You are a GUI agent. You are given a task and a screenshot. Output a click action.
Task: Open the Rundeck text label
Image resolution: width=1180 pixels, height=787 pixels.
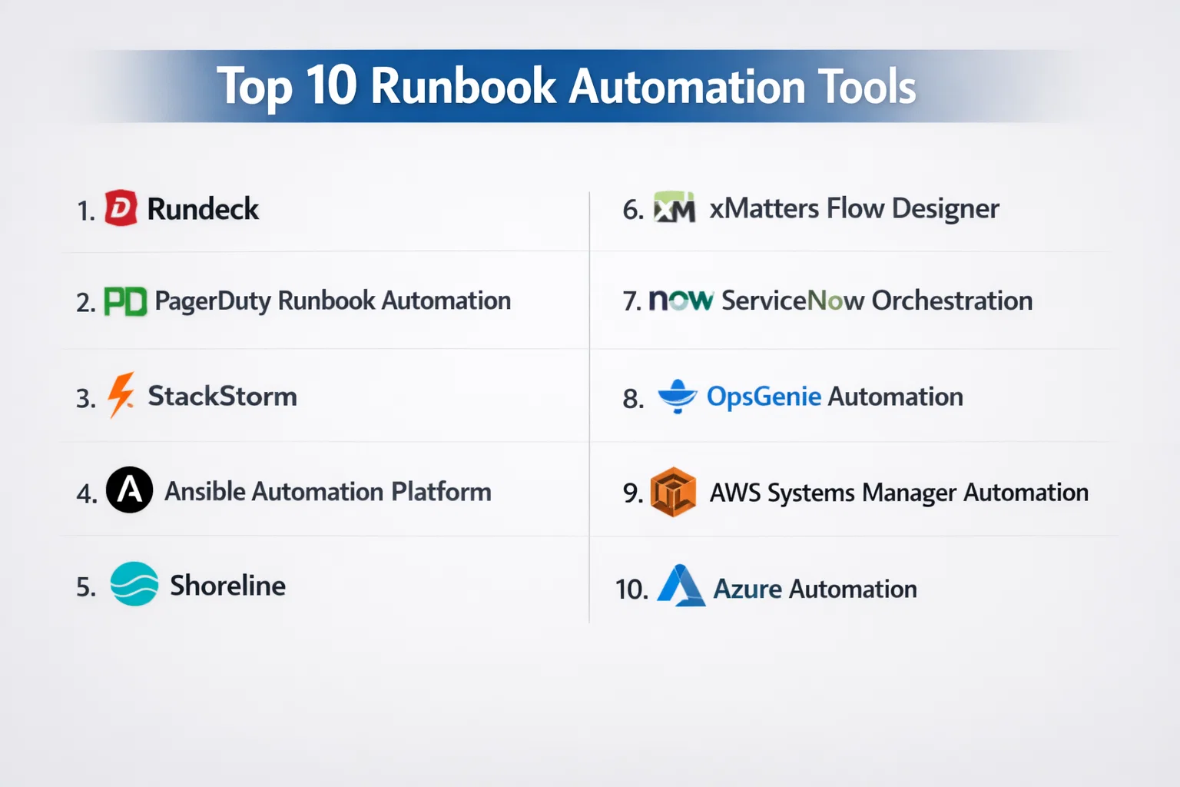pos(203,209)
